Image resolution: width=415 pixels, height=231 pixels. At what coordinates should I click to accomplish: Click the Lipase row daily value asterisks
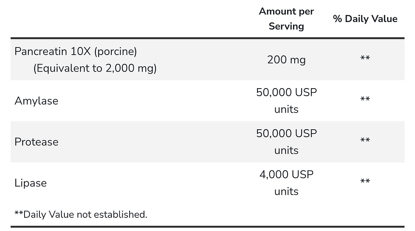[x=365, y=182]
